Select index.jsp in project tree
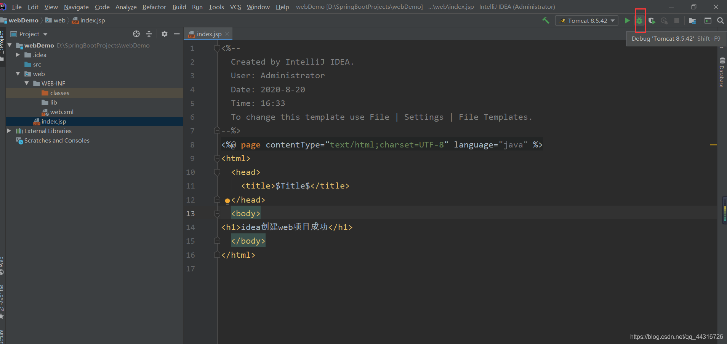 [x=54, y=121]
